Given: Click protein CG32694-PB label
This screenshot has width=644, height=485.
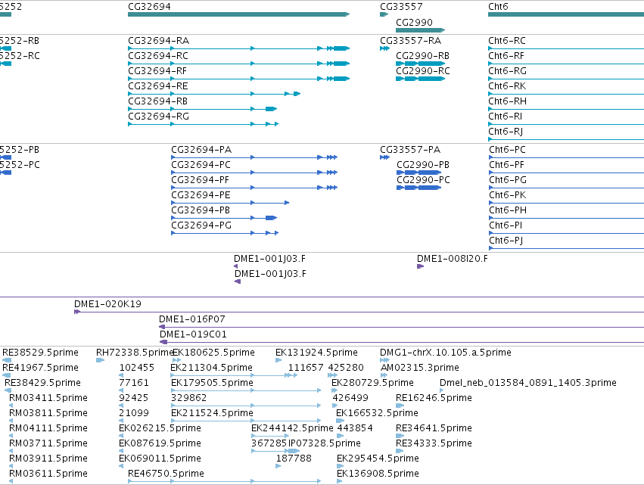Looking at the screenshot, I should (201, 210).
